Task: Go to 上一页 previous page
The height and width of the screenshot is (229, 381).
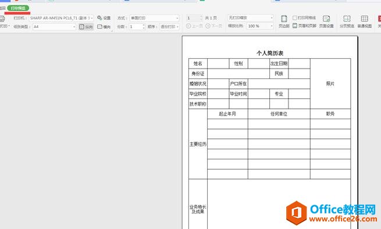Action: pyautogui.click(x=194, y=26)
